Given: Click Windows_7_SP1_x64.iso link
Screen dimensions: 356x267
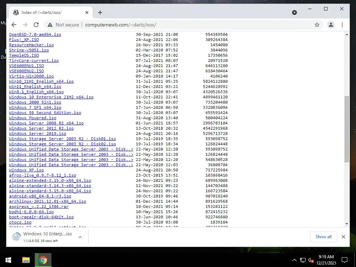Looking at the screenshot, I should pyautogui.click(x=35, y=108).
